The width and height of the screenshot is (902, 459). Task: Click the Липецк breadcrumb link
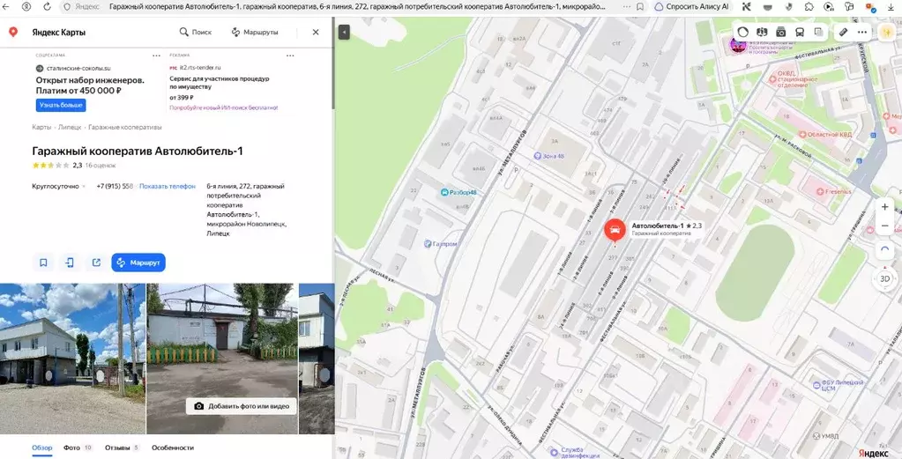tap(70, 127)
